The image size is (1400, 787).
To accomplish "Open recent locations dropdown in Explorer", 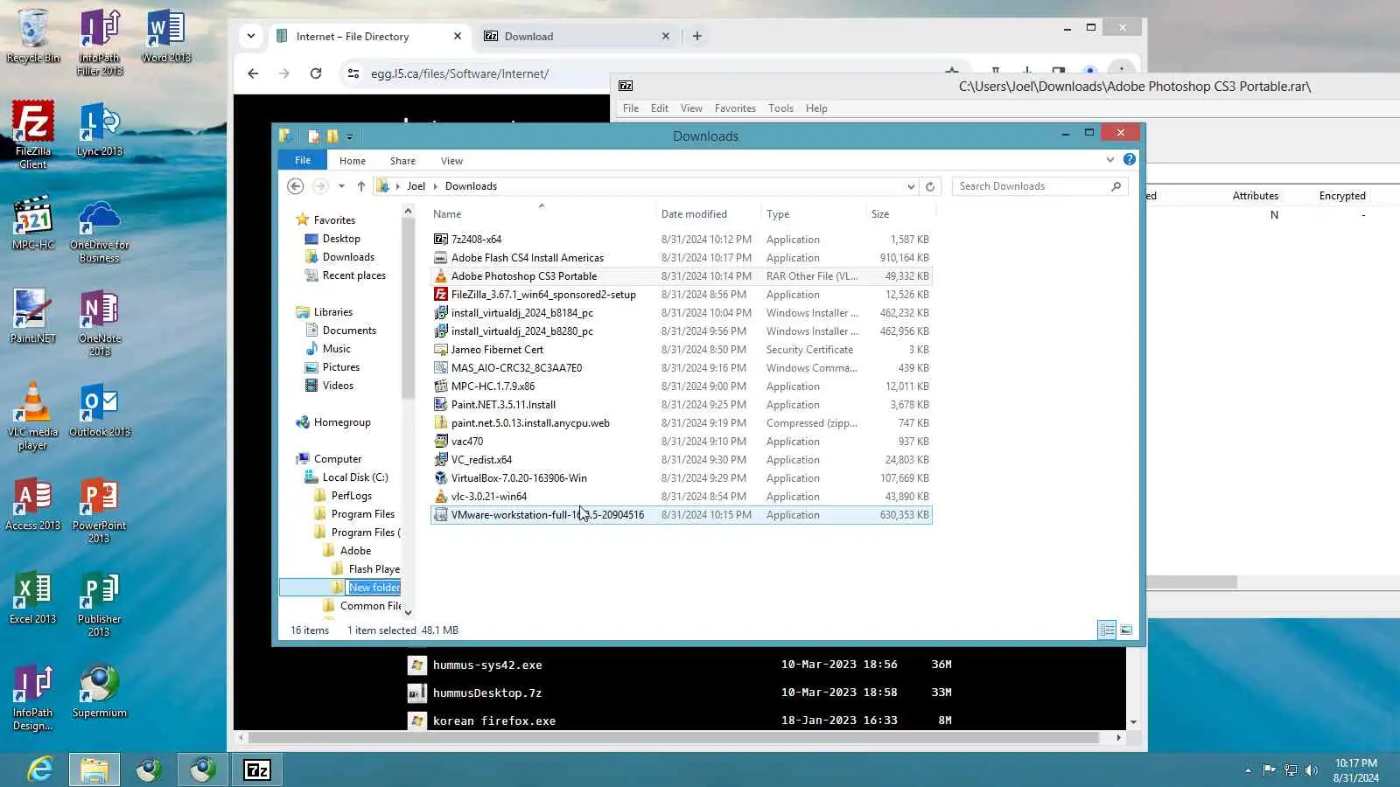I will pyautogui.click(x=341, y=186).
